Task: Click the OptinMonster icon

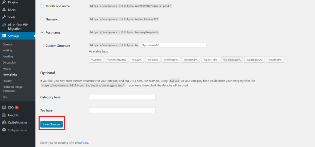Action: click(4, 123)
